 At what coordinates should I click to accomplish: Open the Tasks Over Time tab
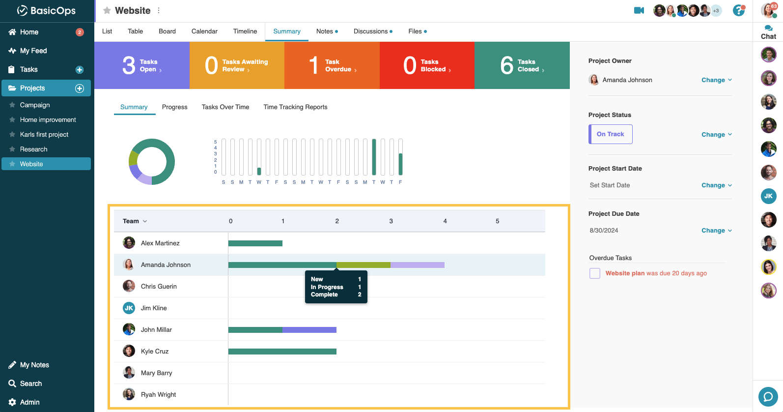coord(225,107)
